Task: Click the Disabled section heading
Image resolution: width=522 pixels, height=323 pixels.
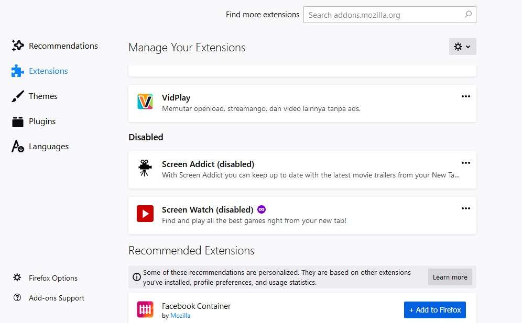Action: tap(146, 137)
